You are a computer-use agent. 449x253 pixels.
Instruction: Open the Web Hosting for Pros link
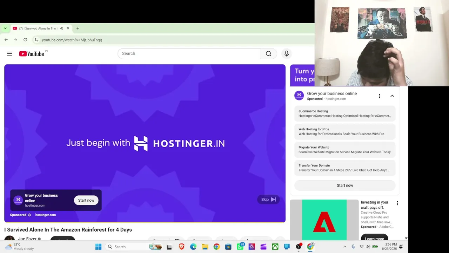[345, 131]
